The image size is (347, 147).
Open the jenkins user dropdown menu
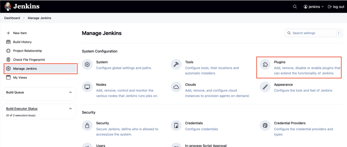314,7
